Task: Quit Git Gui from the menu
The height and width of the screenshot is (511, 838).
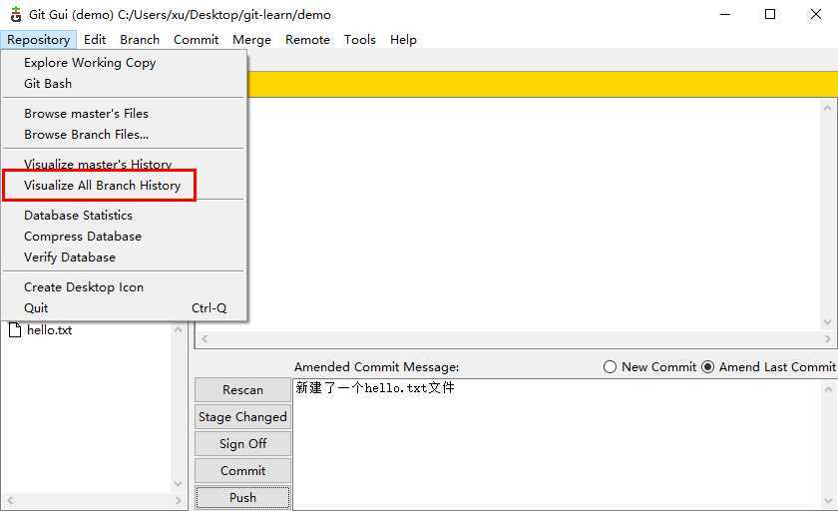Action: (124, 307)
